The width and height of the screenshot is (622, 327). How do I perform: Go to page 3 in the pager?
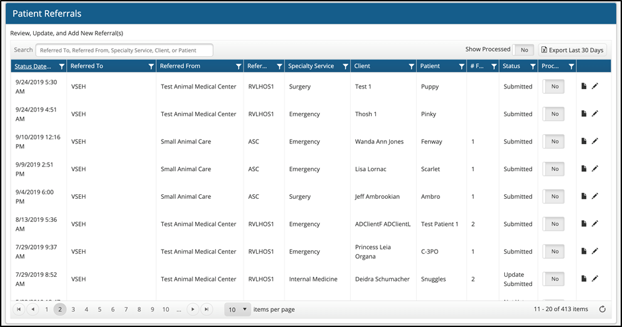(x=73, y=309)
